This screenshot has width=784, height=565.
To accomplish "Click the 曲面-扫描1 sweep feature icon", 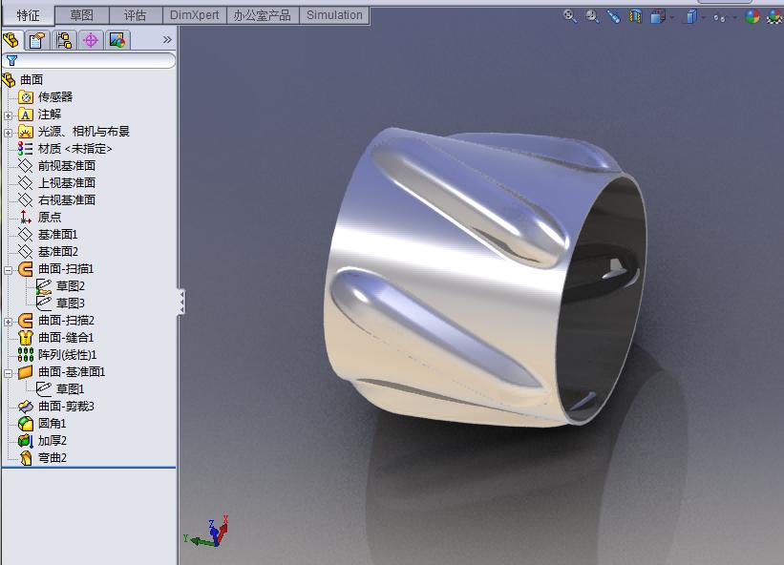I will click(25, 269).
